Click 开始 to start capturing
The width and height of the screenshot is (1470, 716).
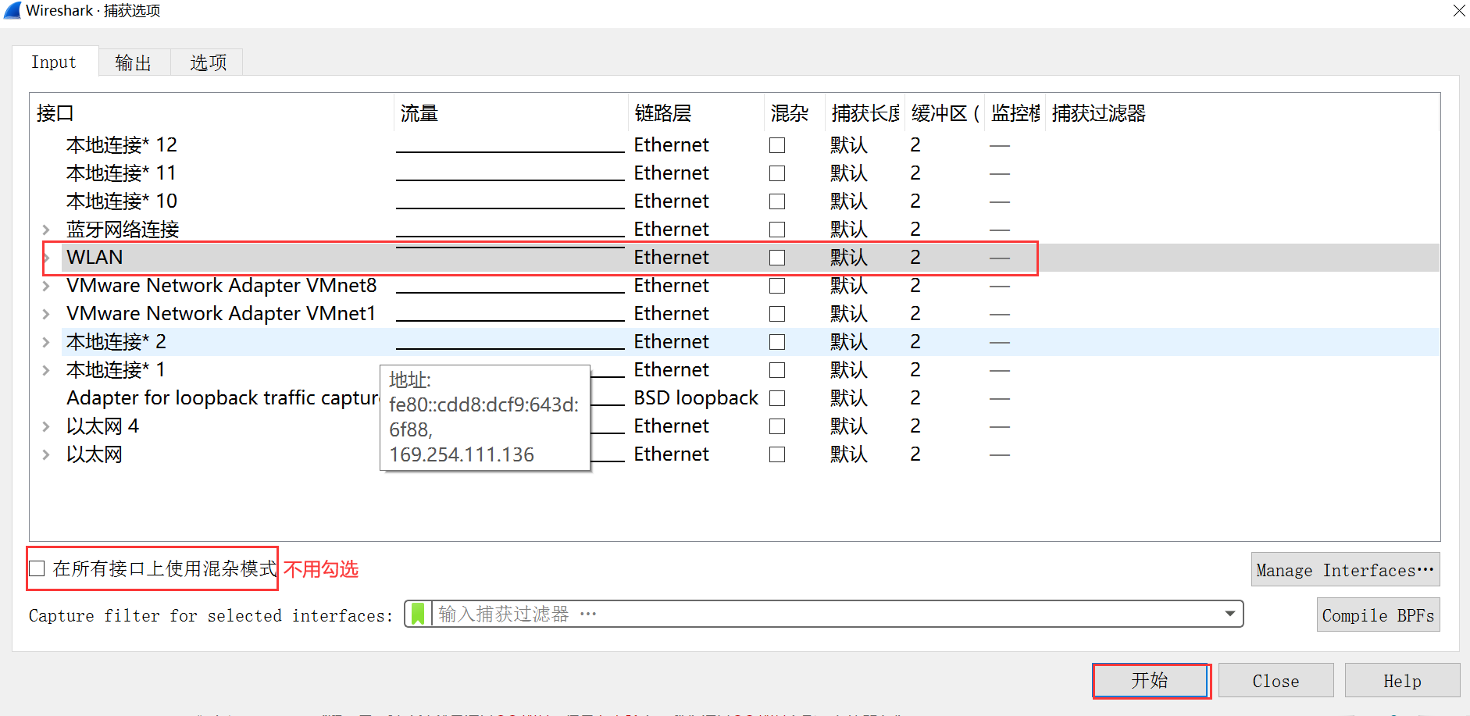click(x=1151, y=680)
